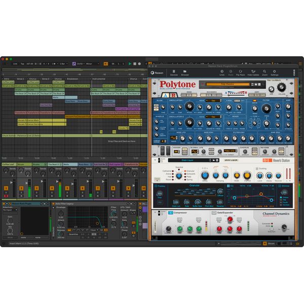
Task: Click the Poly Classics patch name display
Action: pos(227,84)
